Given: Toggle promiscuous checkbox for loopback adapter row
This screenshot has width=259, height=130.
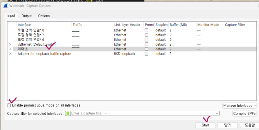Looking at the screenshot, I should pos(147,54).
